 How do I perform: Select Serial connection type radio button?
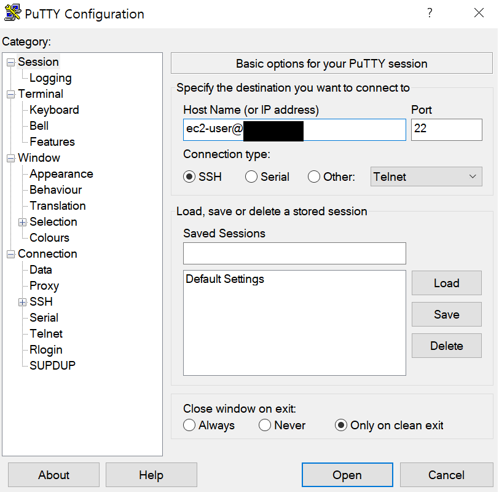pyautogui.click(x=251, y=177)
